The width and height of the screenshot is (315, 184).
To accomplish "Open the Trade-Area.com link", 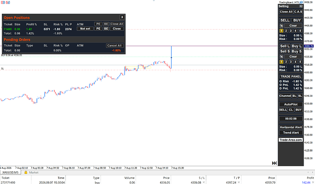I will (x=291, y=140).
